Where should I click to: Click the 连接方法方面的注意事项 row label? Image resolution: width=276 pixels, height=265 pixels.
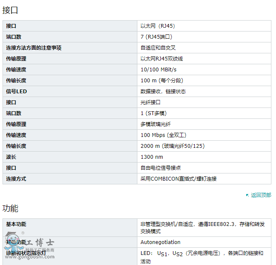coord(34,48)
